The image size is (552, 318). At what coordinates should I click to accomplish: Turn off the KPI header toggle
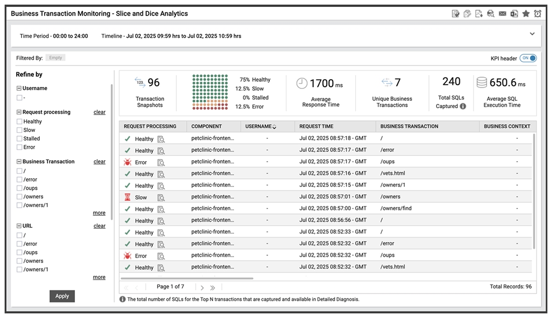[x=528, y=58]
